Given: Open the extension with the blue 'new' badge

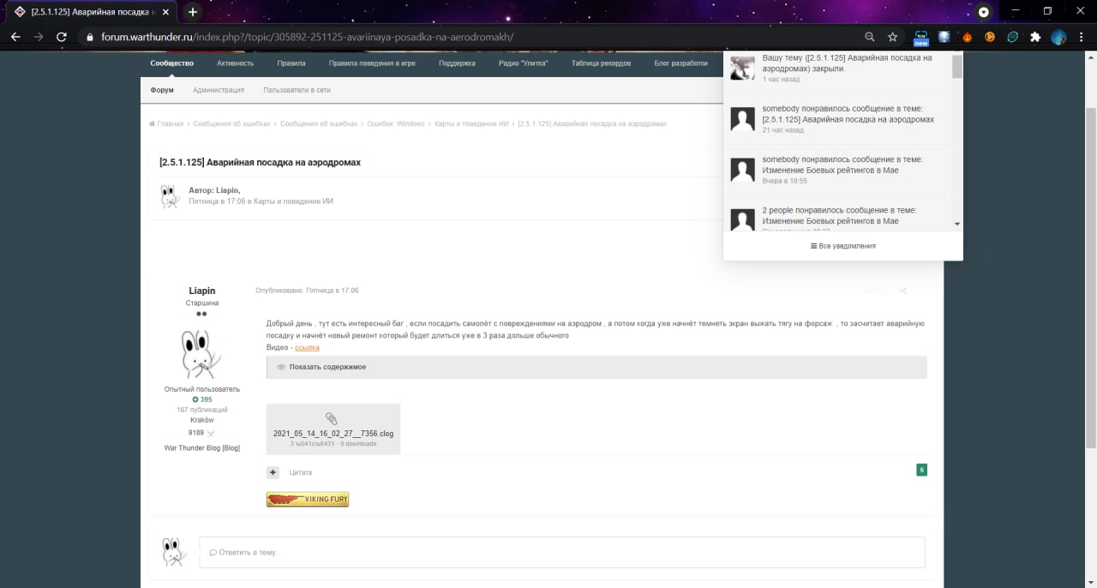Looking at the screenshot, I should pyautogui.click(x=921, y=38).
